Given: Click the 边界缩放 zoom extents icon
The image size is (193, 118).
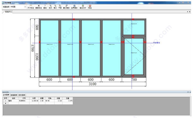Looking at the screenshot, I should tap(74, 7).
